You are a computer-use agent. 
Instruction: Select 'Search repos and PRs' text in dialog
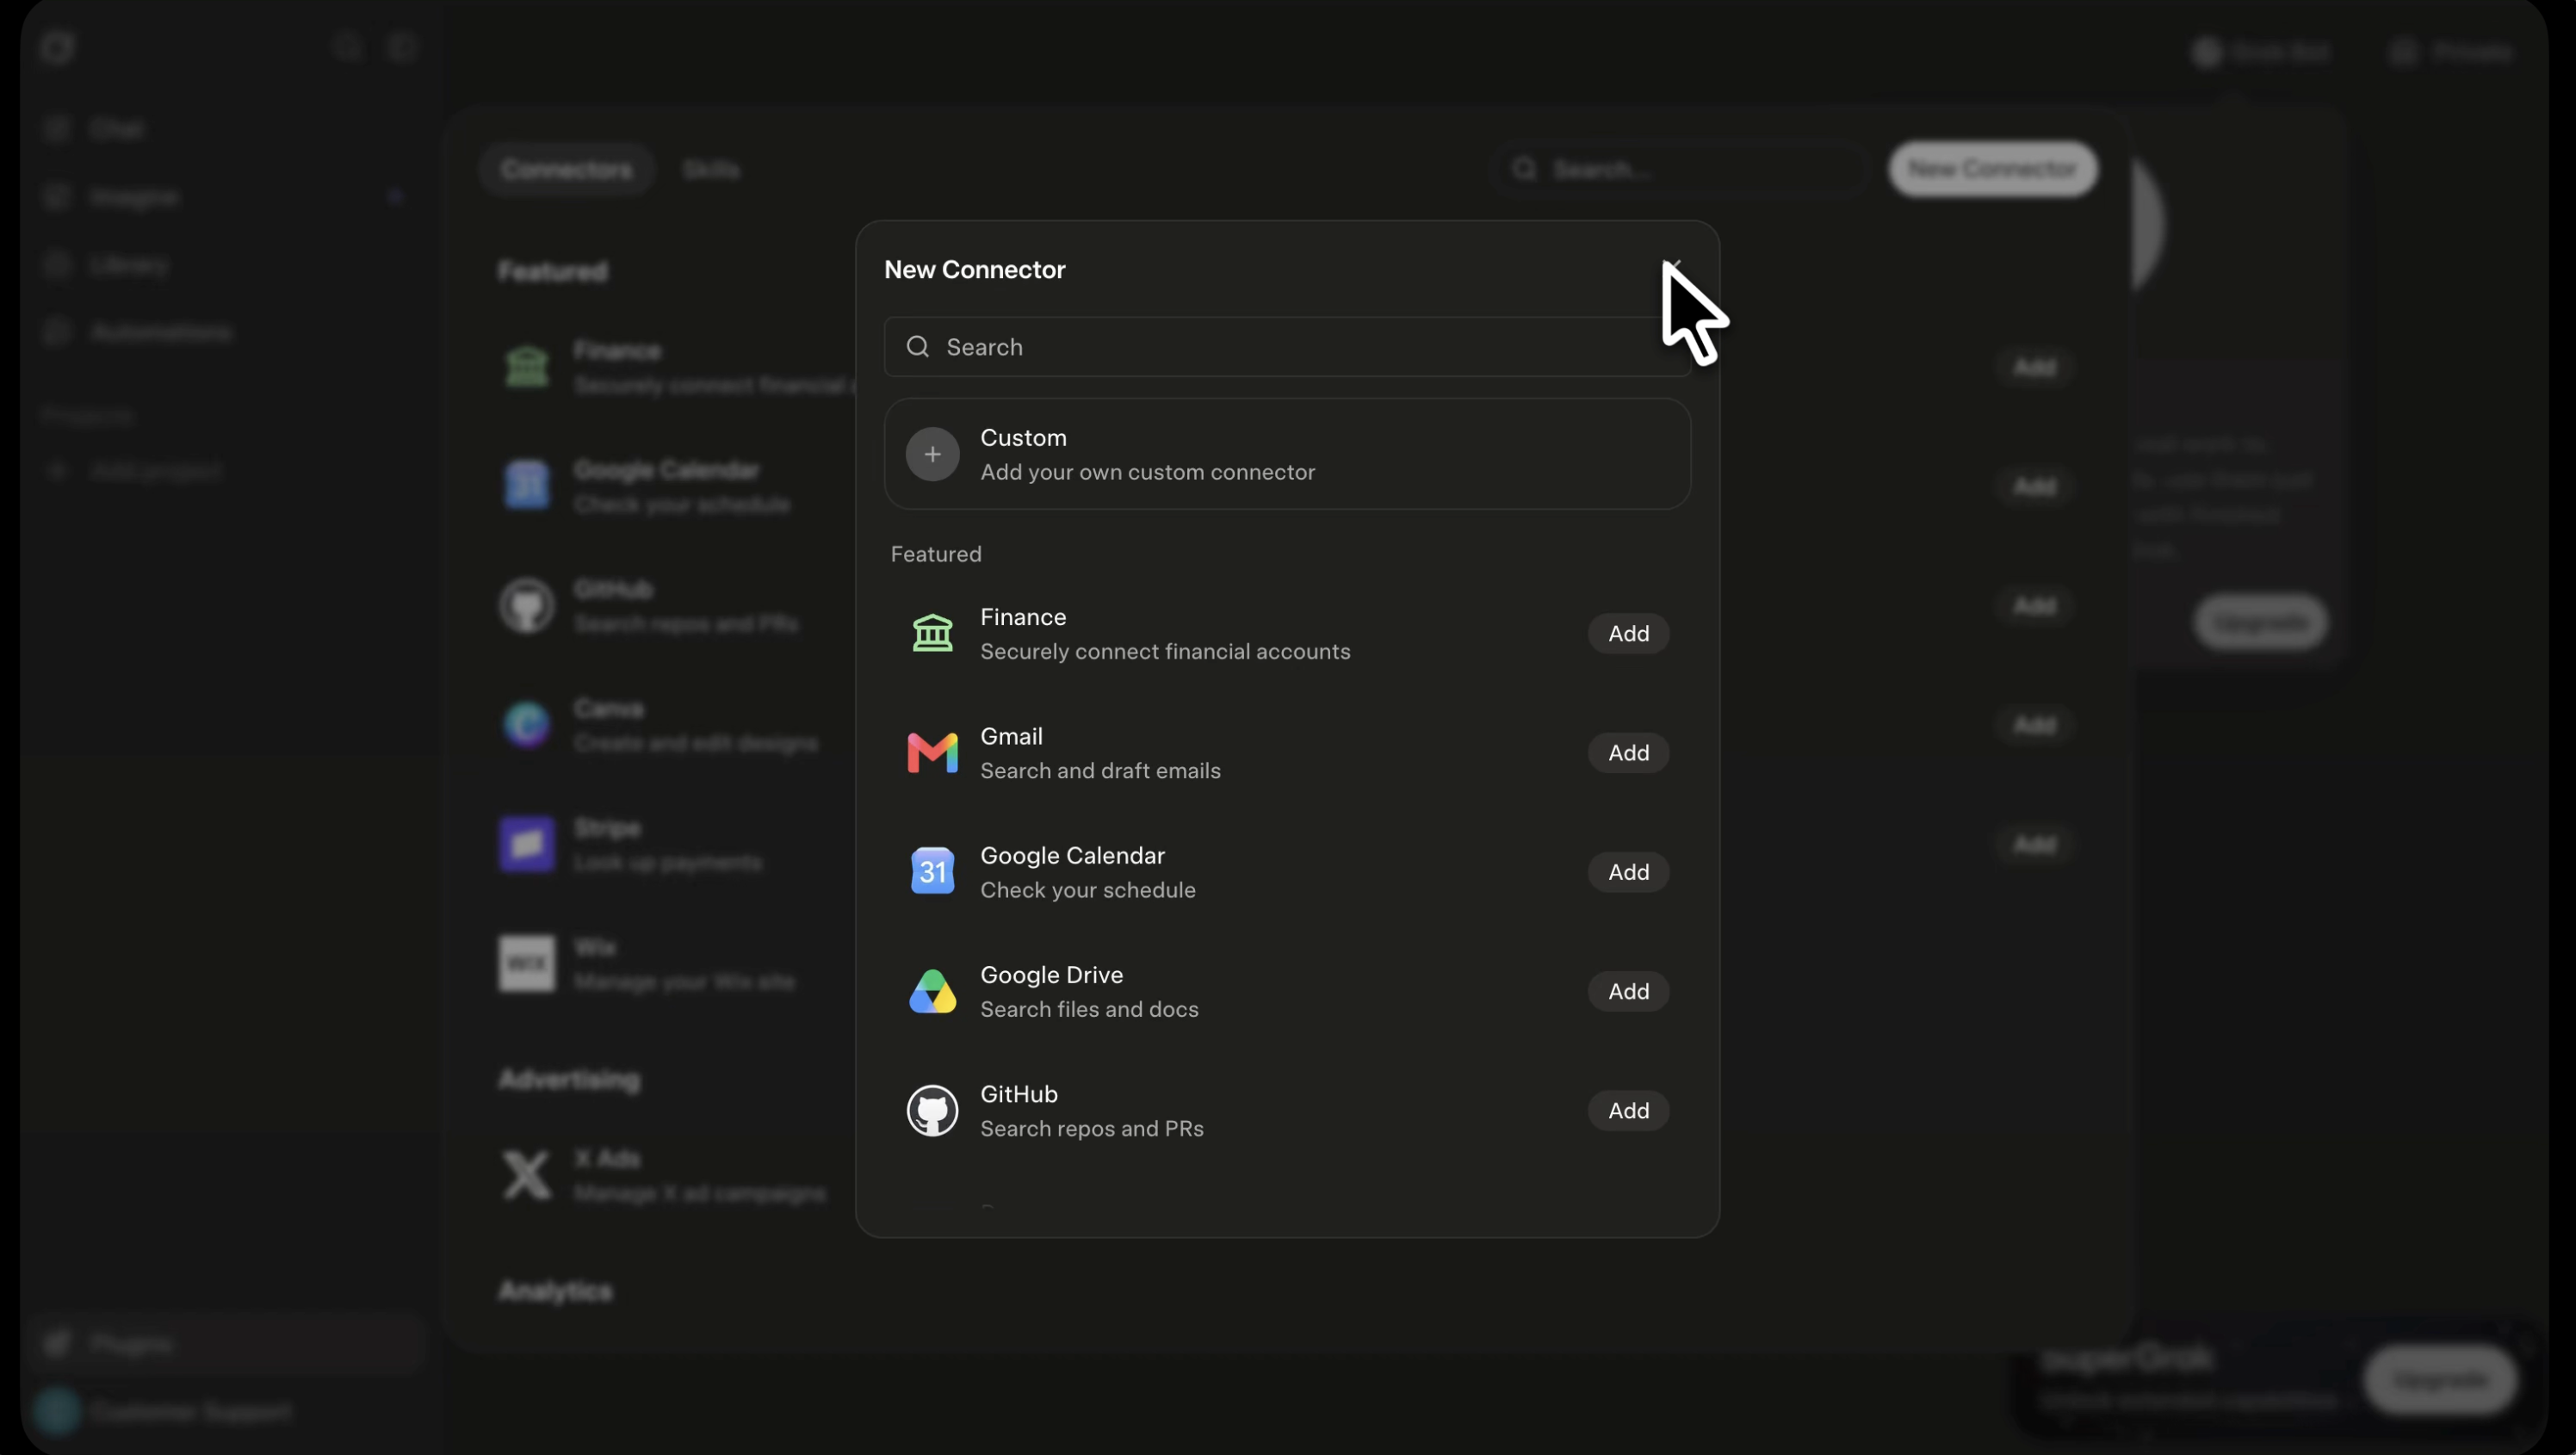(1092, 1128)
